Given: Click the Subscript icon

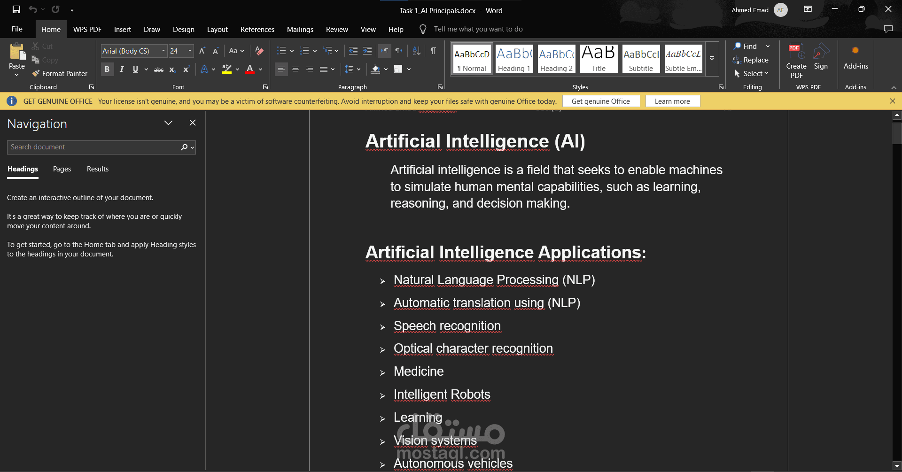Looking at the screenshot, I should (172, 70).
